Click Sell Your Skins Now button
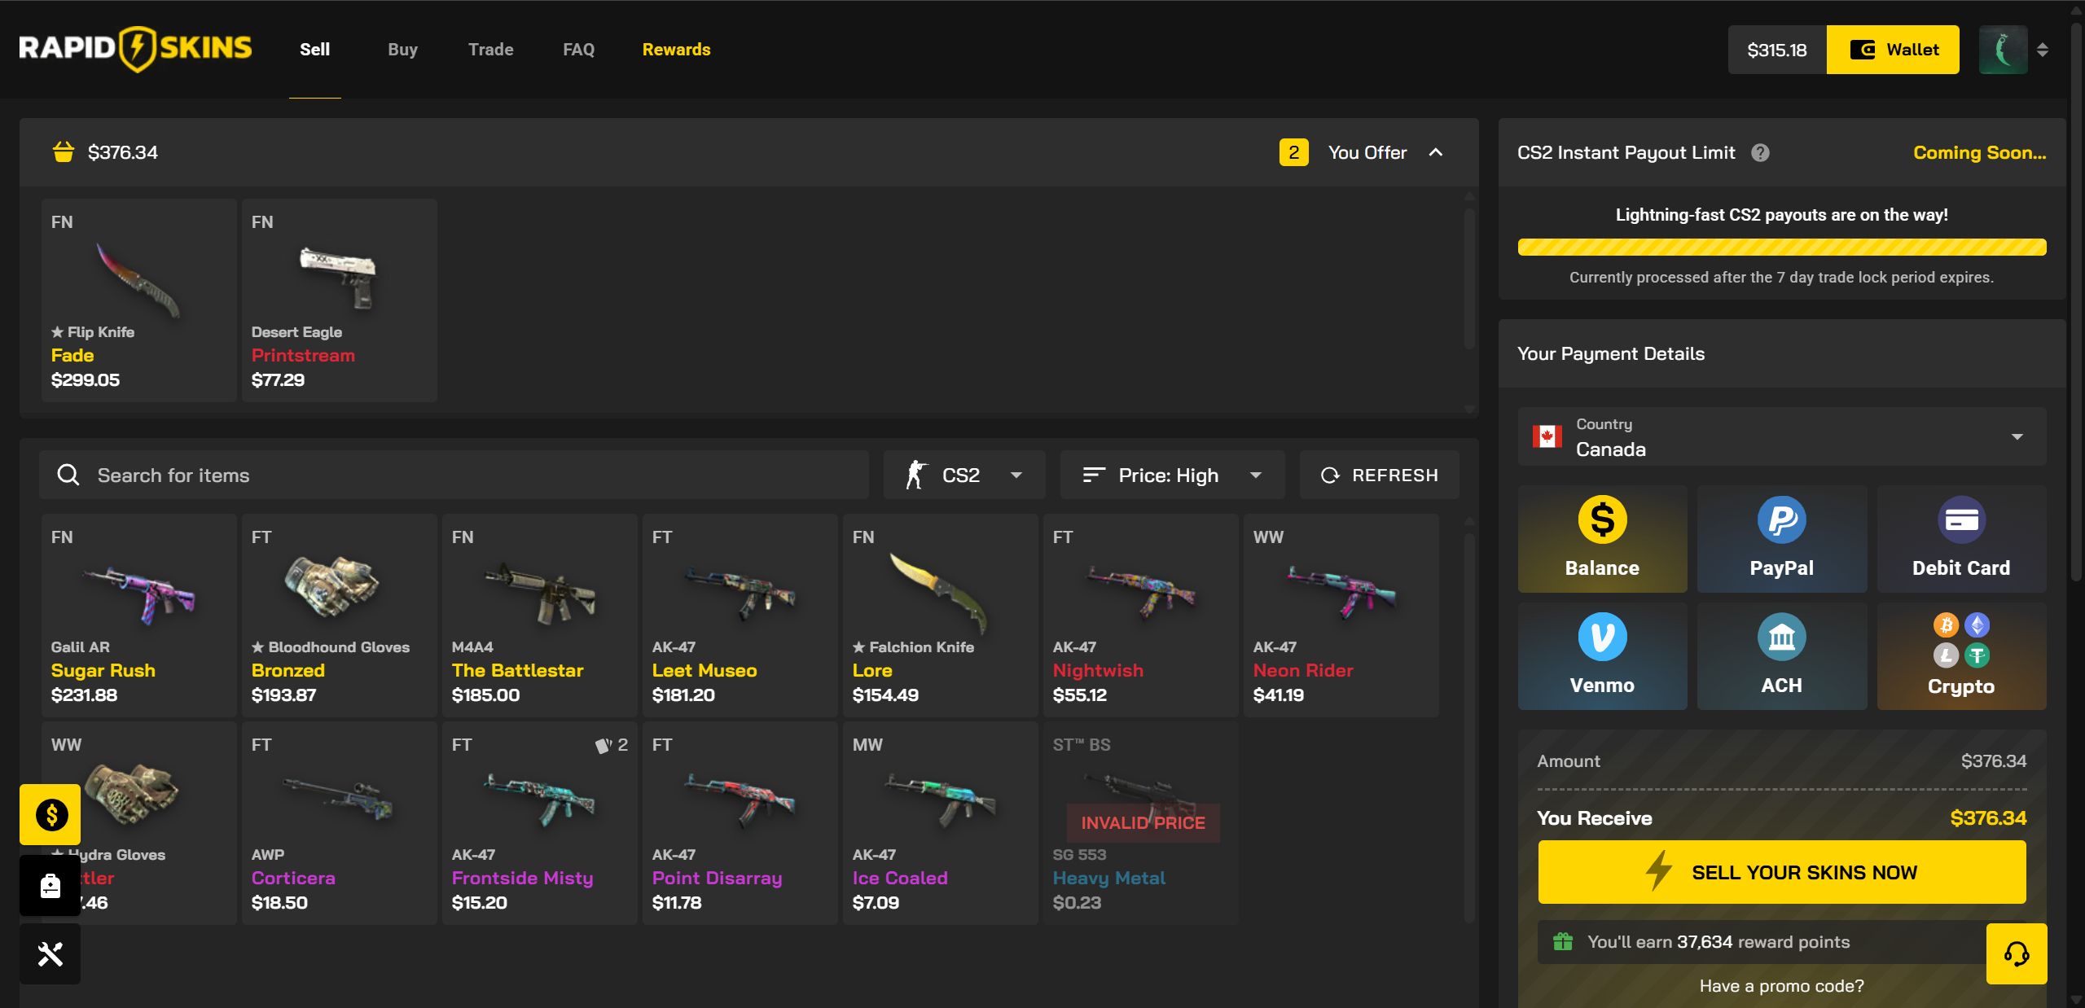Image resolution: width=2085 pixels, height=1008 pixels. [x=1781, y=872]
